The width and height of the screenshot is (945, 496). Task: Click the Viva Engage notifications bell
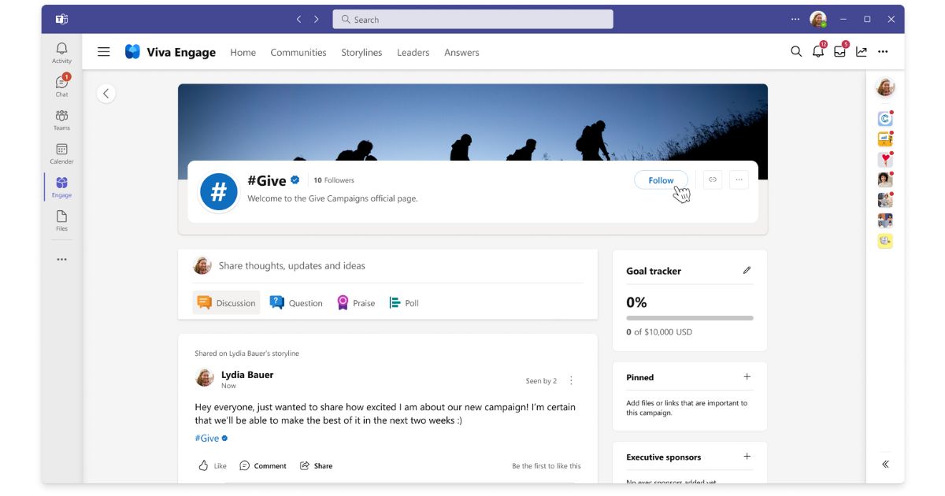tap(818, 52)
